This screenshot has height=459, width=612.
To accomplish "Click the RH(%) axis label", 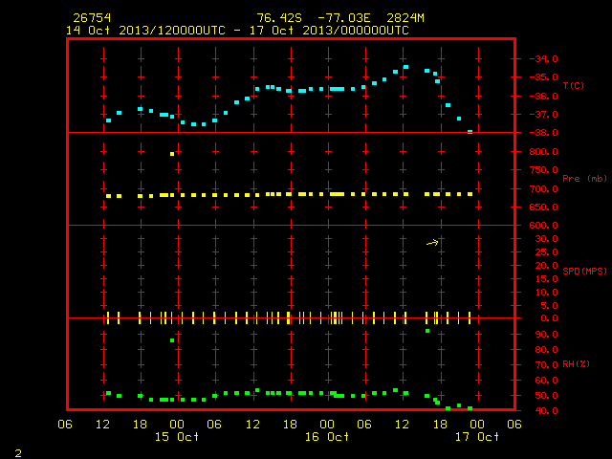I will [576, 363].
